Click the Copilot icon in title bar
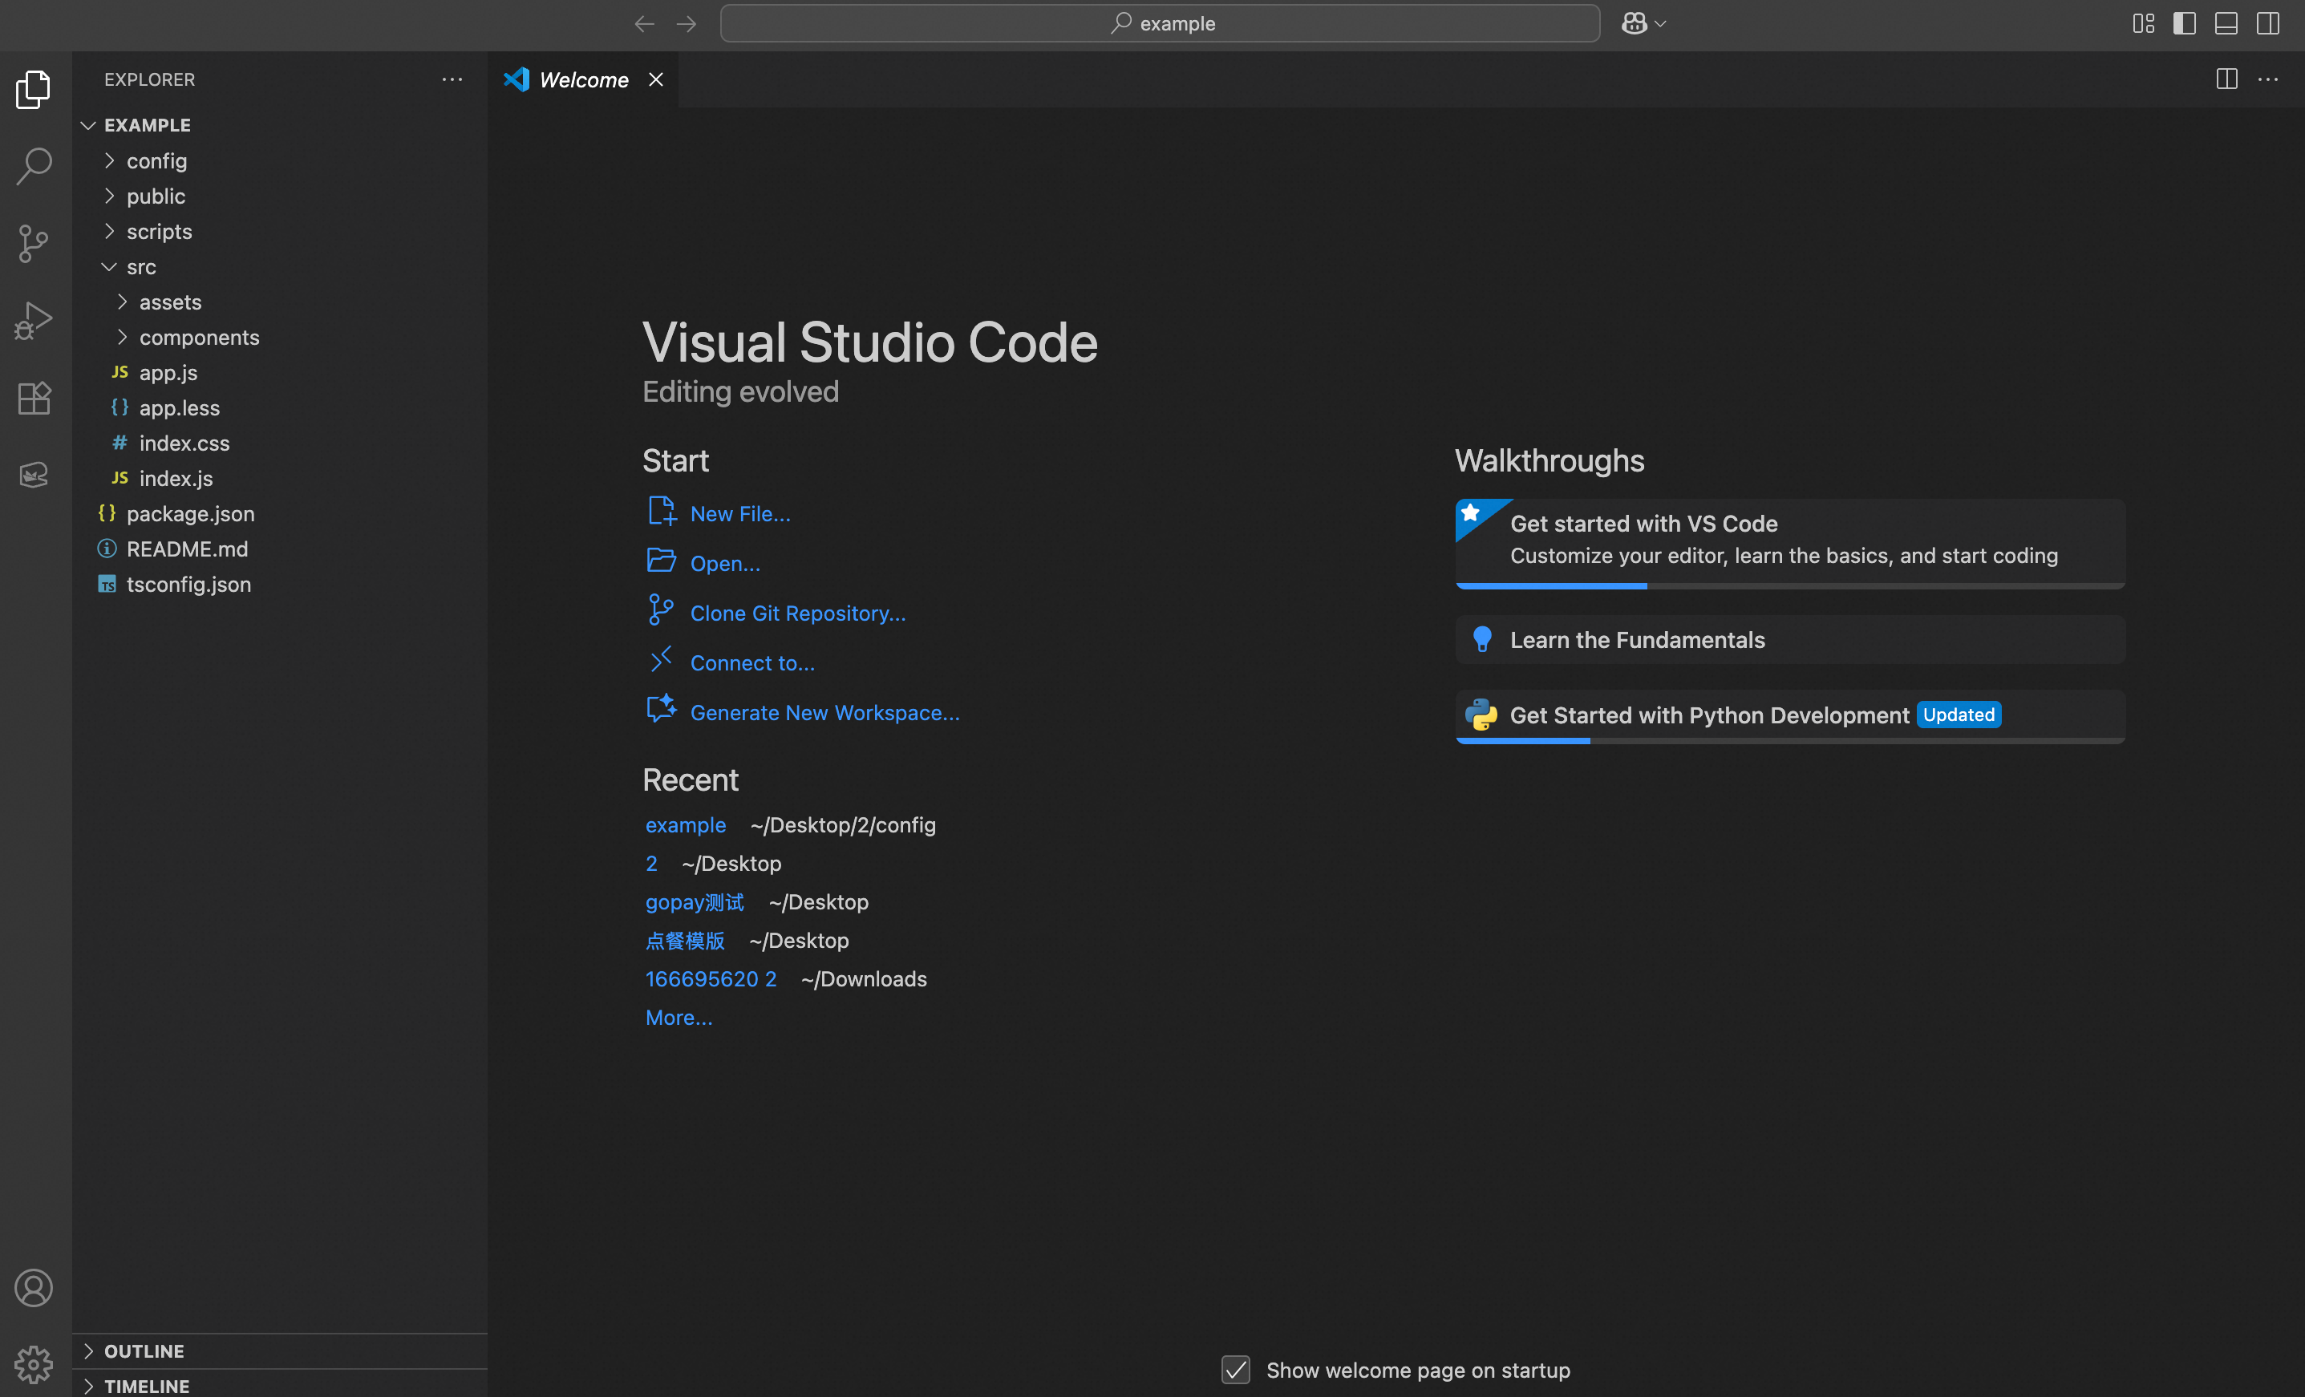The image size is (2305, 1397). click(x=1634, y=23)
